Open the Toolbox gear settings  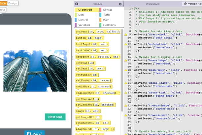coord(120,4)
